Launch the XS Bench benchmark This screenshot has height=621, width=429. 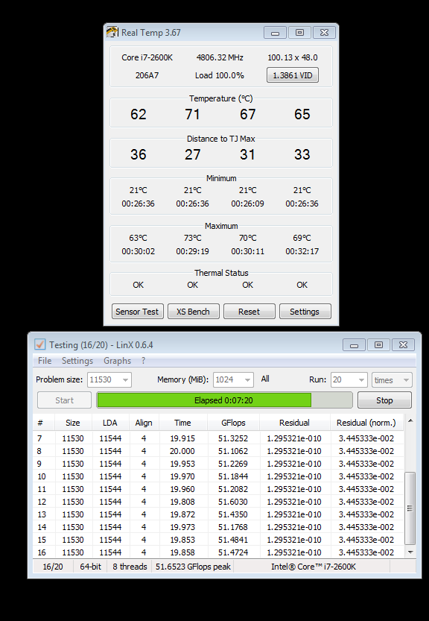[193, 312]
